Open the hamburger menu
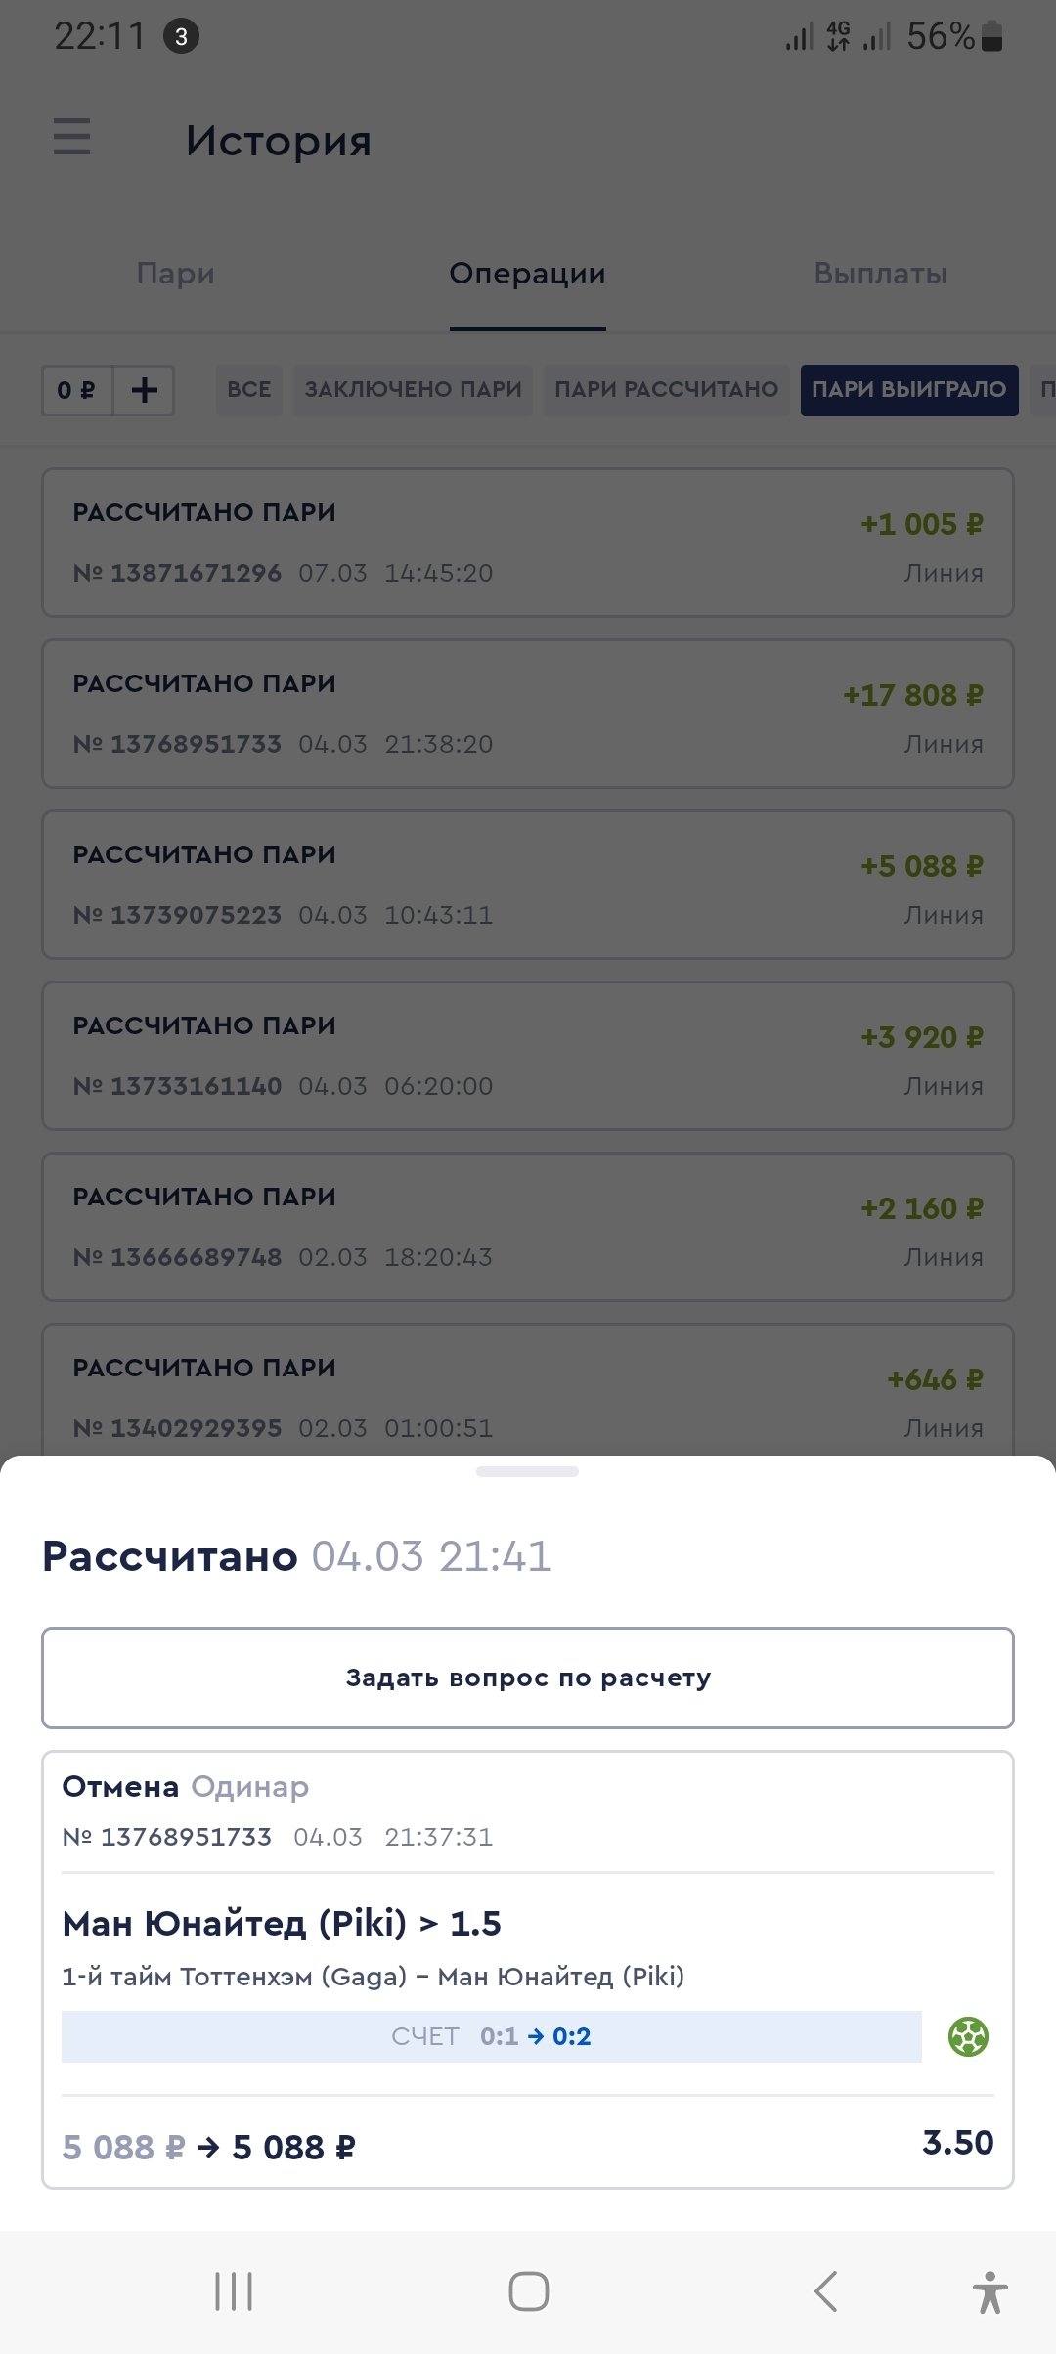 [x=71, y=137]
